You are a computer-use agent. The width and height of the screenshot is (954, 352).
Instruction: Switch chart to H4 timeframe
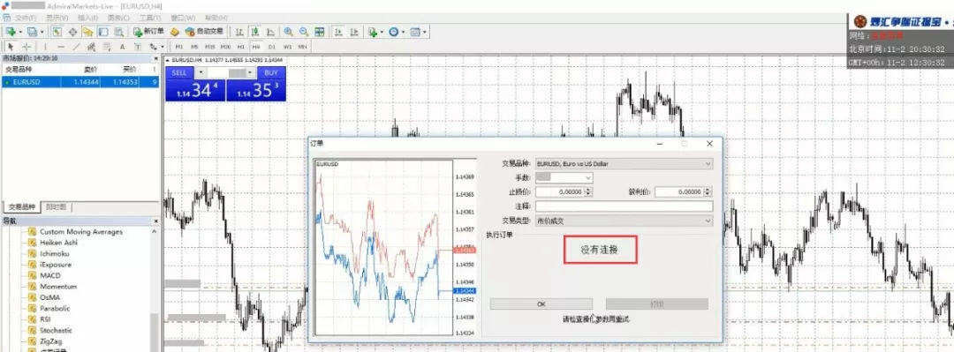(256, 47)
